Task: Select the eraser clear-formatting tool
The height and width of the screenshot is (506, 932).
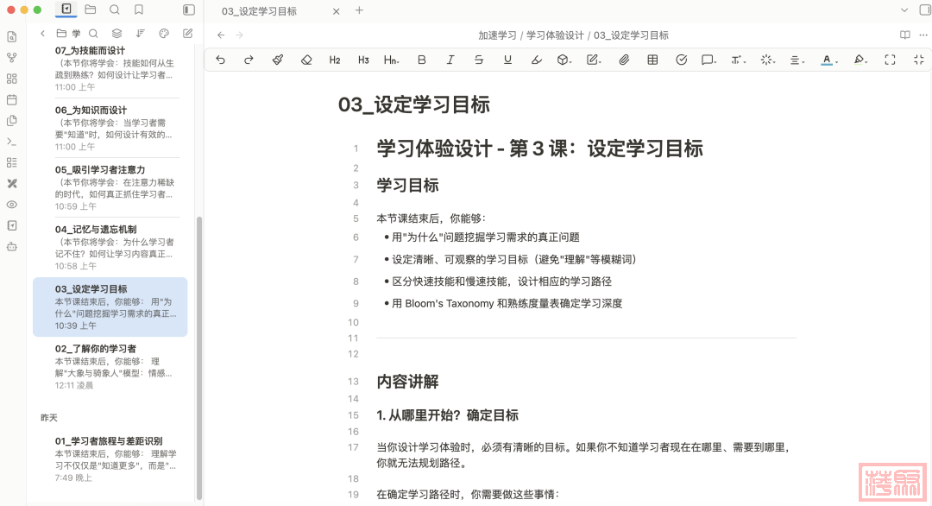Action: tap(305, 60)
